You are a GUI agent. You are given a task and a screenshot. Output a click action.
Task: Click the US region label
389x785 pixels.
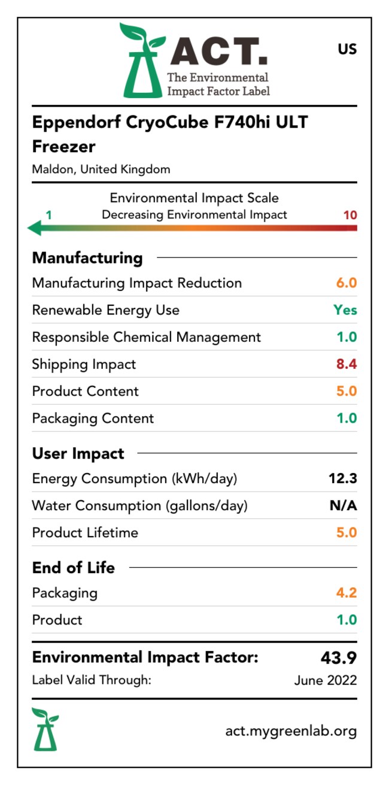347,49
